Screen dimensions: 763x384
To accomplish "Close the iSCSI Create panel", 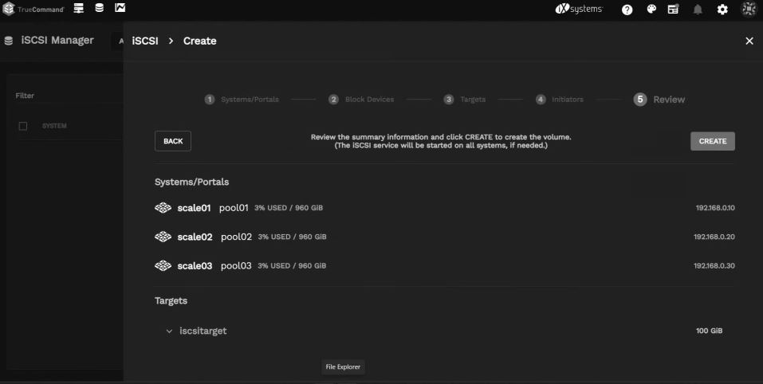I will click(749, 41).
